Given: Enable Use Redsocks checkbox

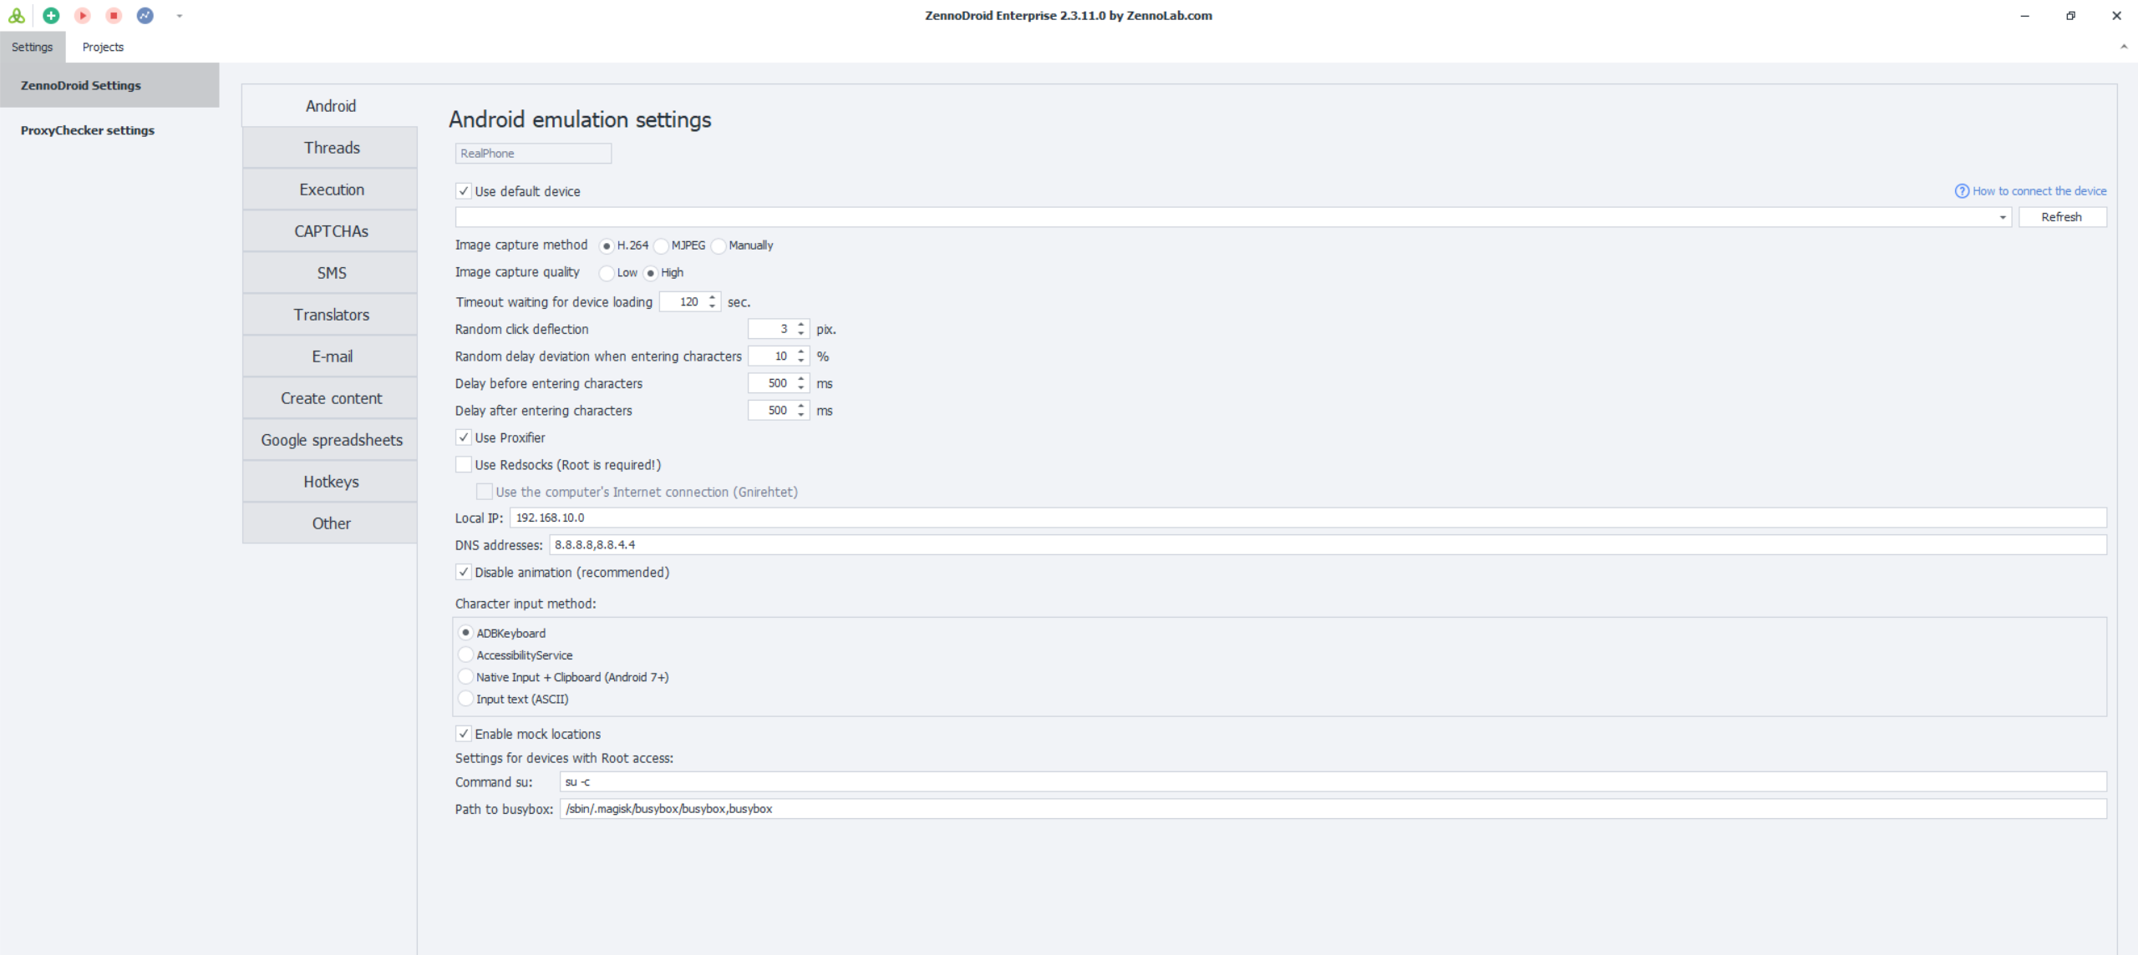Looking at the screenshot, I should point(464,465).
